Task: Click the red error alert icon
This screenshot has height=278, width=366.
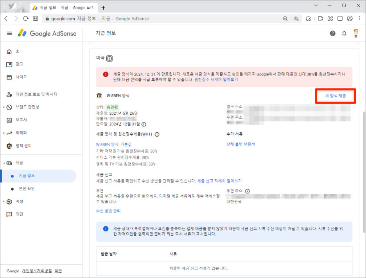Action: point(106,74)
